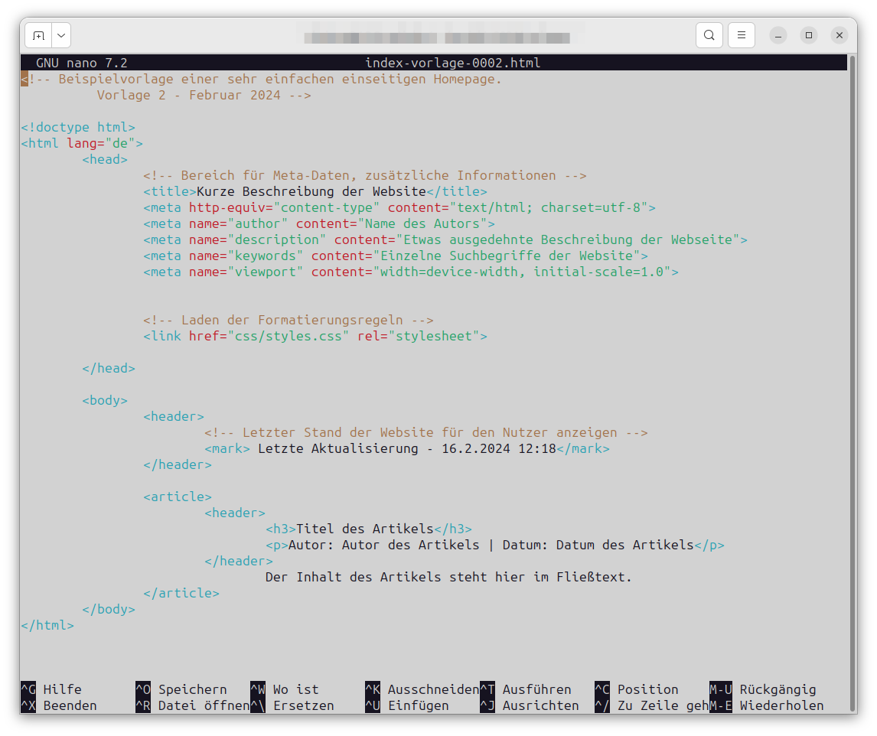Click the search icon in the title bar
This screenshot has width=877, height=736.
[x=709, y=34]
